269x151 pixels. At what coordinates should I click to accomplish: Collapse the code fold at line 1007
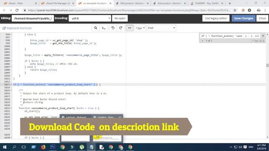click(x=11, y=67)
